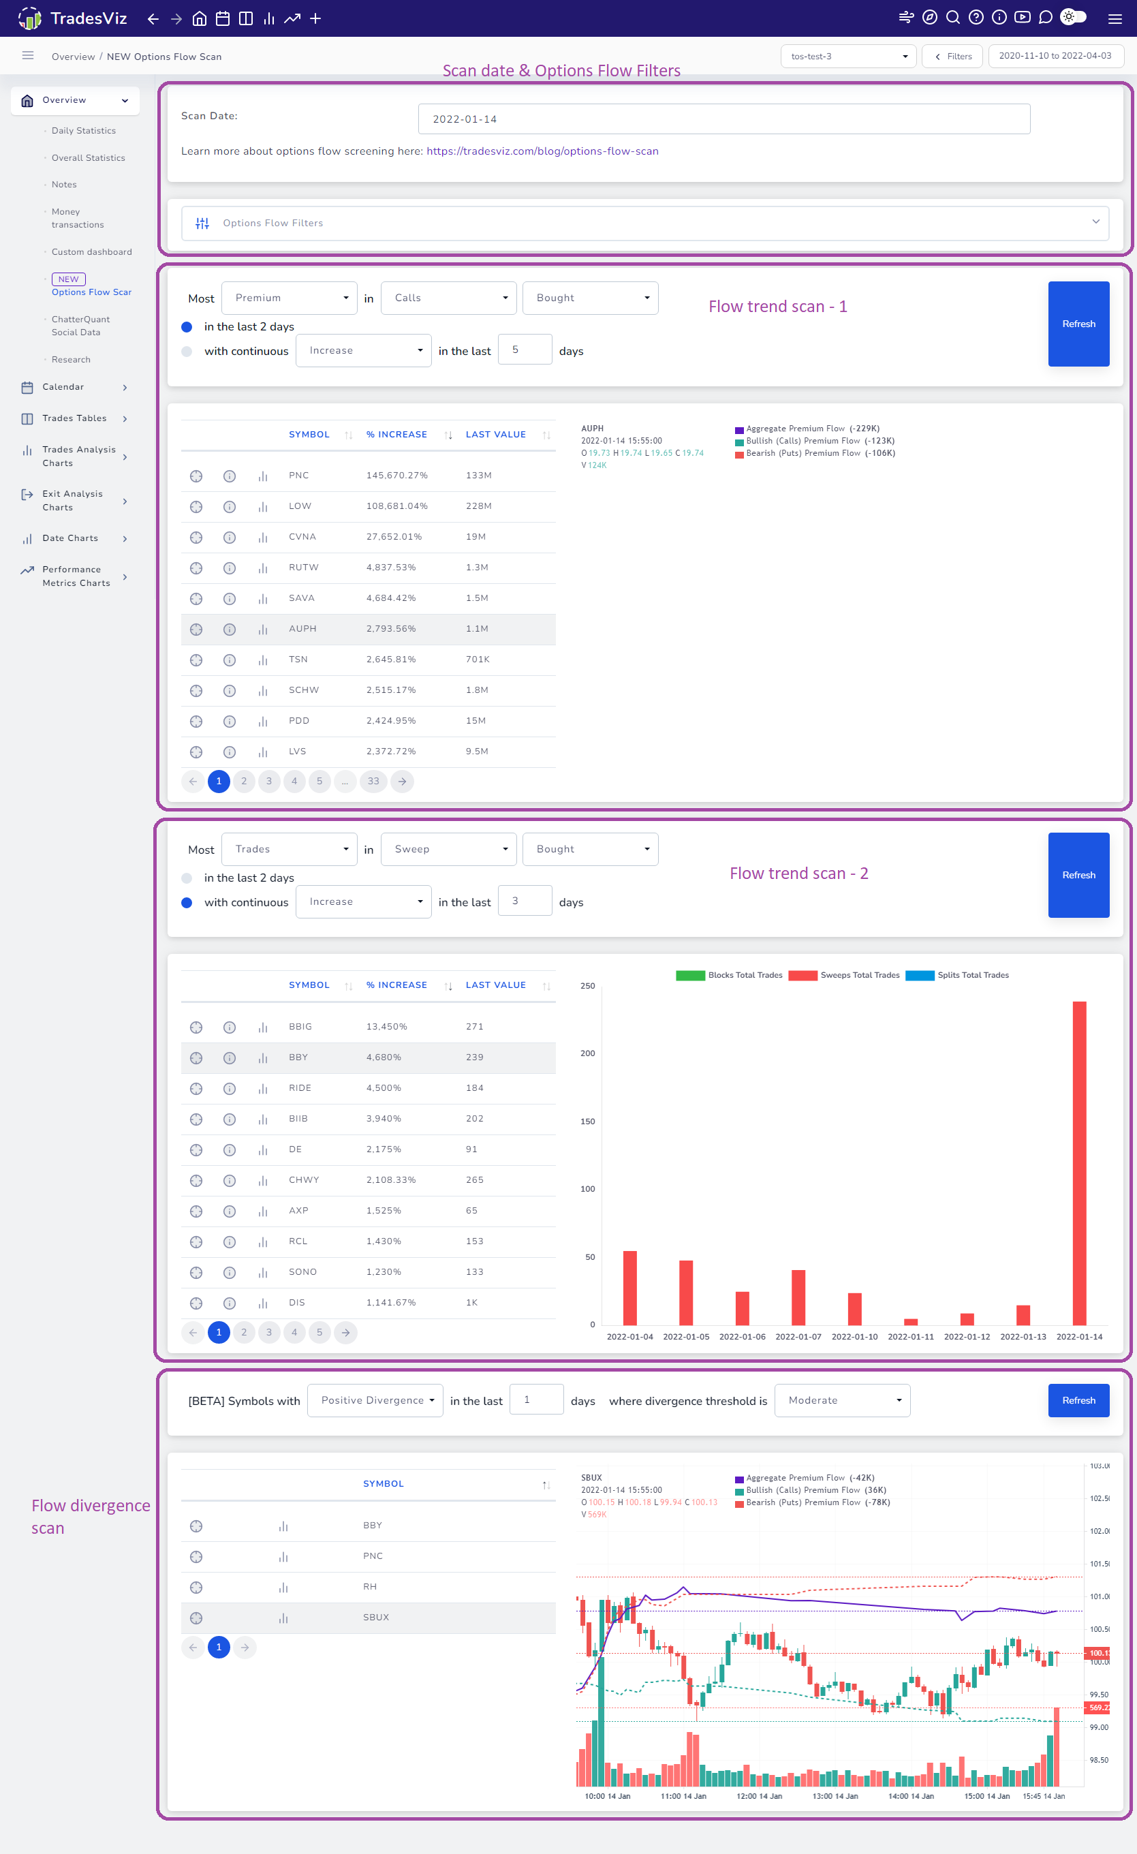1137x1854 pixels.
Task: Open the search magnifier icon
Action: pyautogui.click(x=952, y=17)
